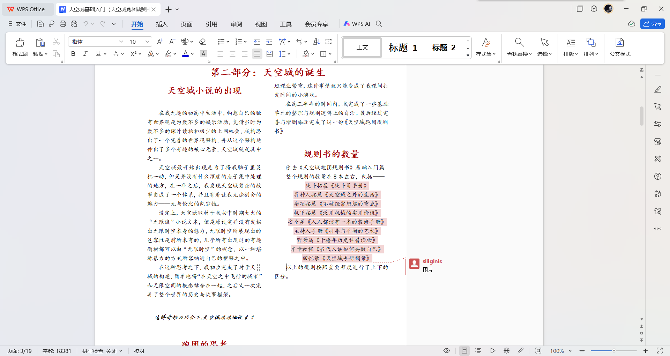Toggle Italic formatting
The width and height of the screenshot is (670, 356).
(85, 54)
